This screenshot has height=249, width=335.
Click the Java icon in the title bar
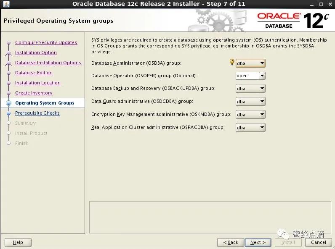tap(6, 4)
